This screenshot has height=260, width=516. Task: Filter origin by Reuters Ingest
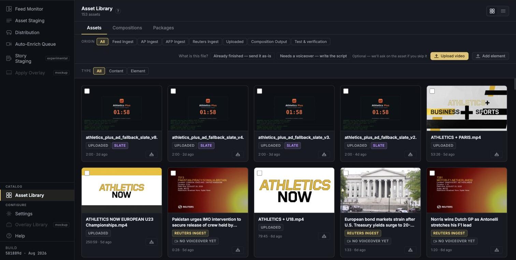[x=205, y=42]
